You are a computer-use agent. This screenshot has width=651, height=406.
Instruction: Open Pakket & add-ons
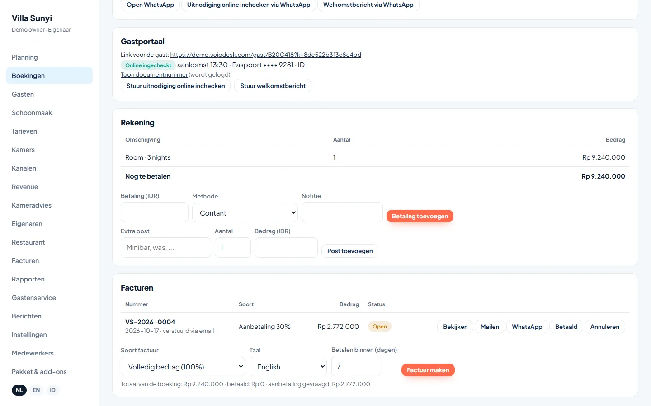pos(49,372)
